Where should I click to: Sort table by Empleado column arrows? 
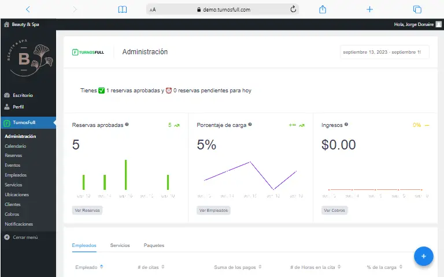coord(102,267)
